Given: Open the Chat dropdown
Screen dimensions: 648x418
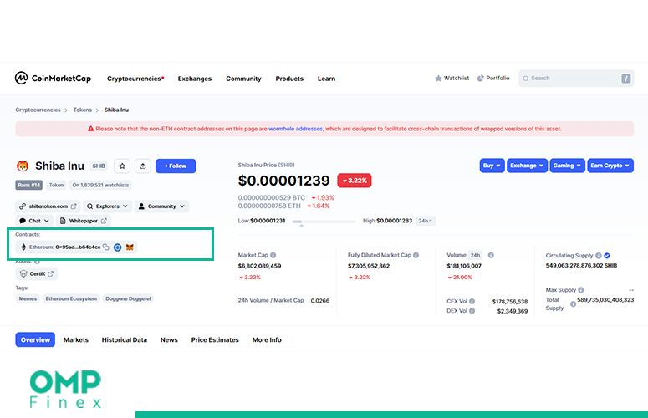Looking at the screenshot, I should [x=35, y=221].
